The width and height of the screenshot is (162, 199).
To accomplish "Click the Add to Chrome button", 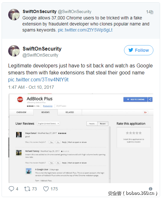I will [x=135, y=99].
